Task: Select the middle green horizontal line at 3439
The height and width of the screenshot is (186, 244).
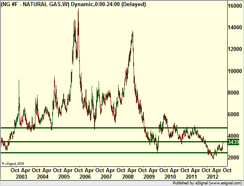Action: (114, 142)
